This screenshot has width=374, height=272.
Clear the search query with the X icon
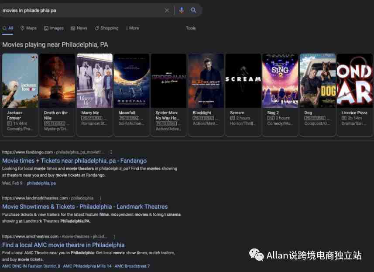click(167, 10)
